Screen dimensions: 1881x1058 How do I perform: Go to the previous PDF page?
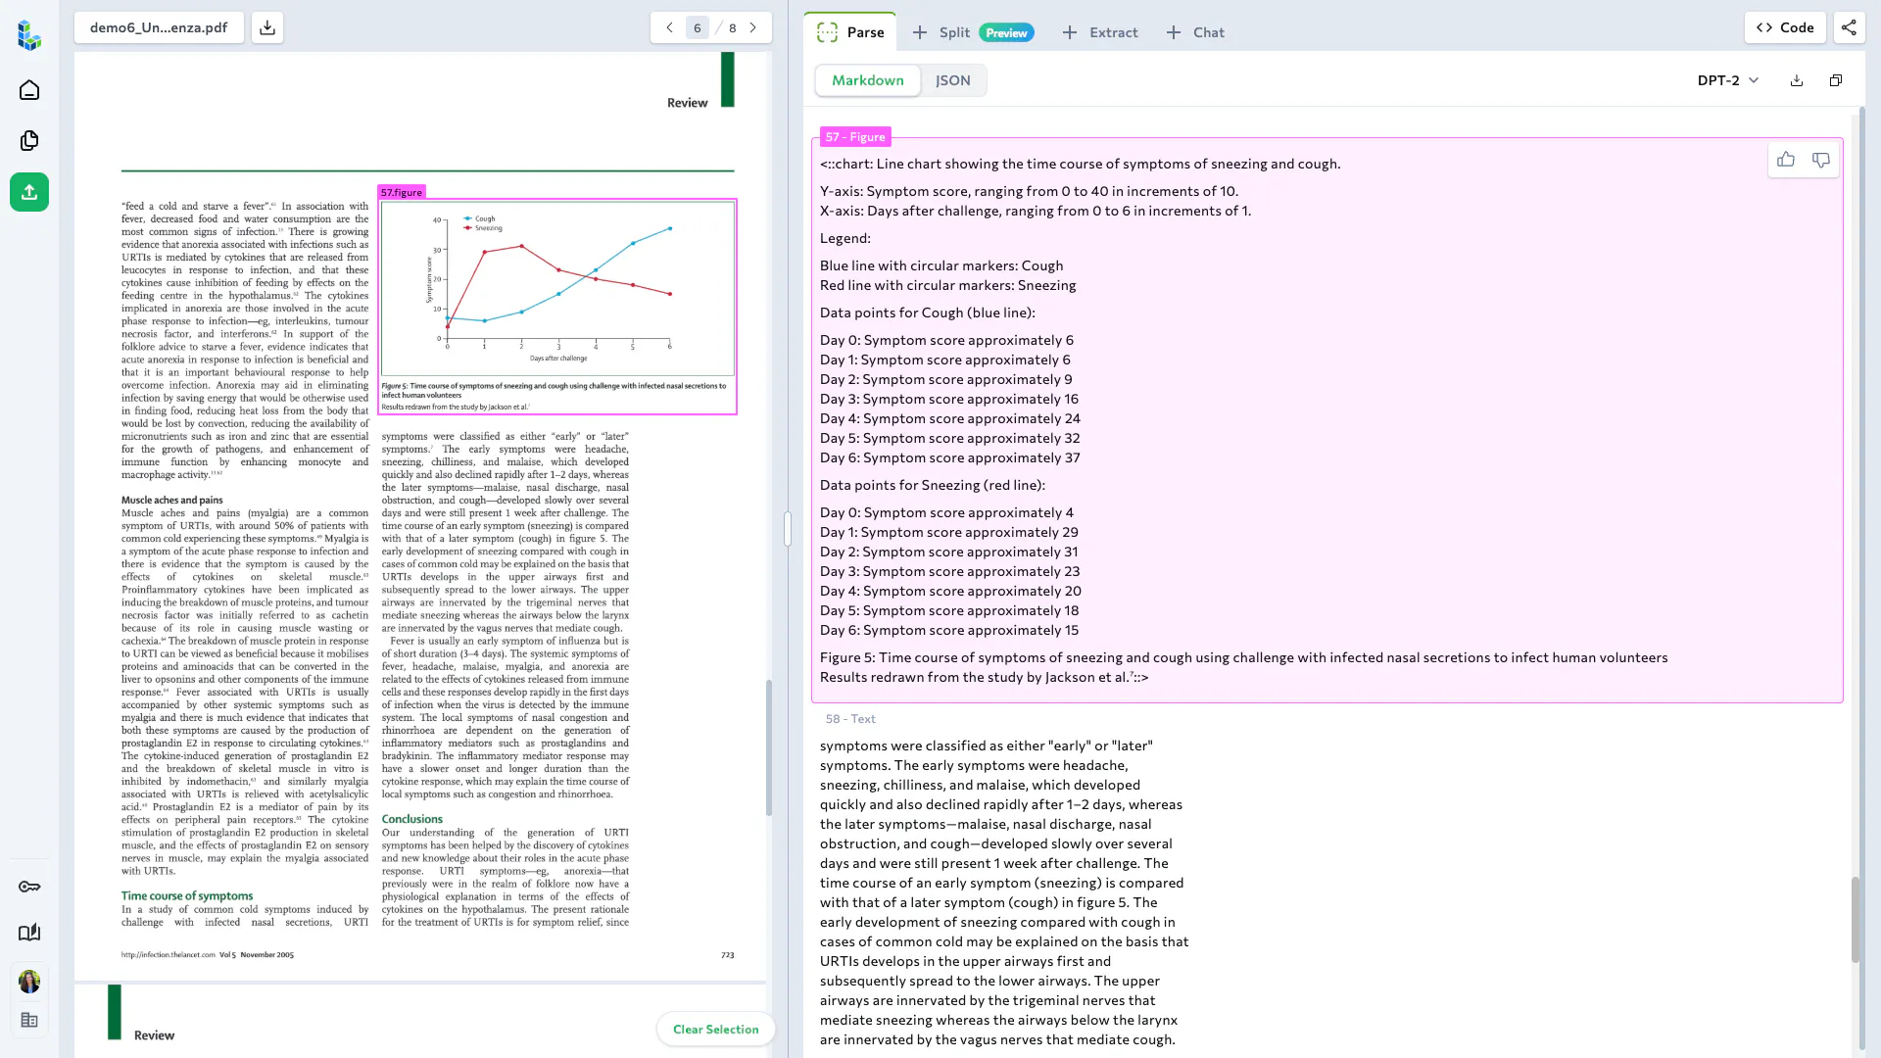[669, 27]
